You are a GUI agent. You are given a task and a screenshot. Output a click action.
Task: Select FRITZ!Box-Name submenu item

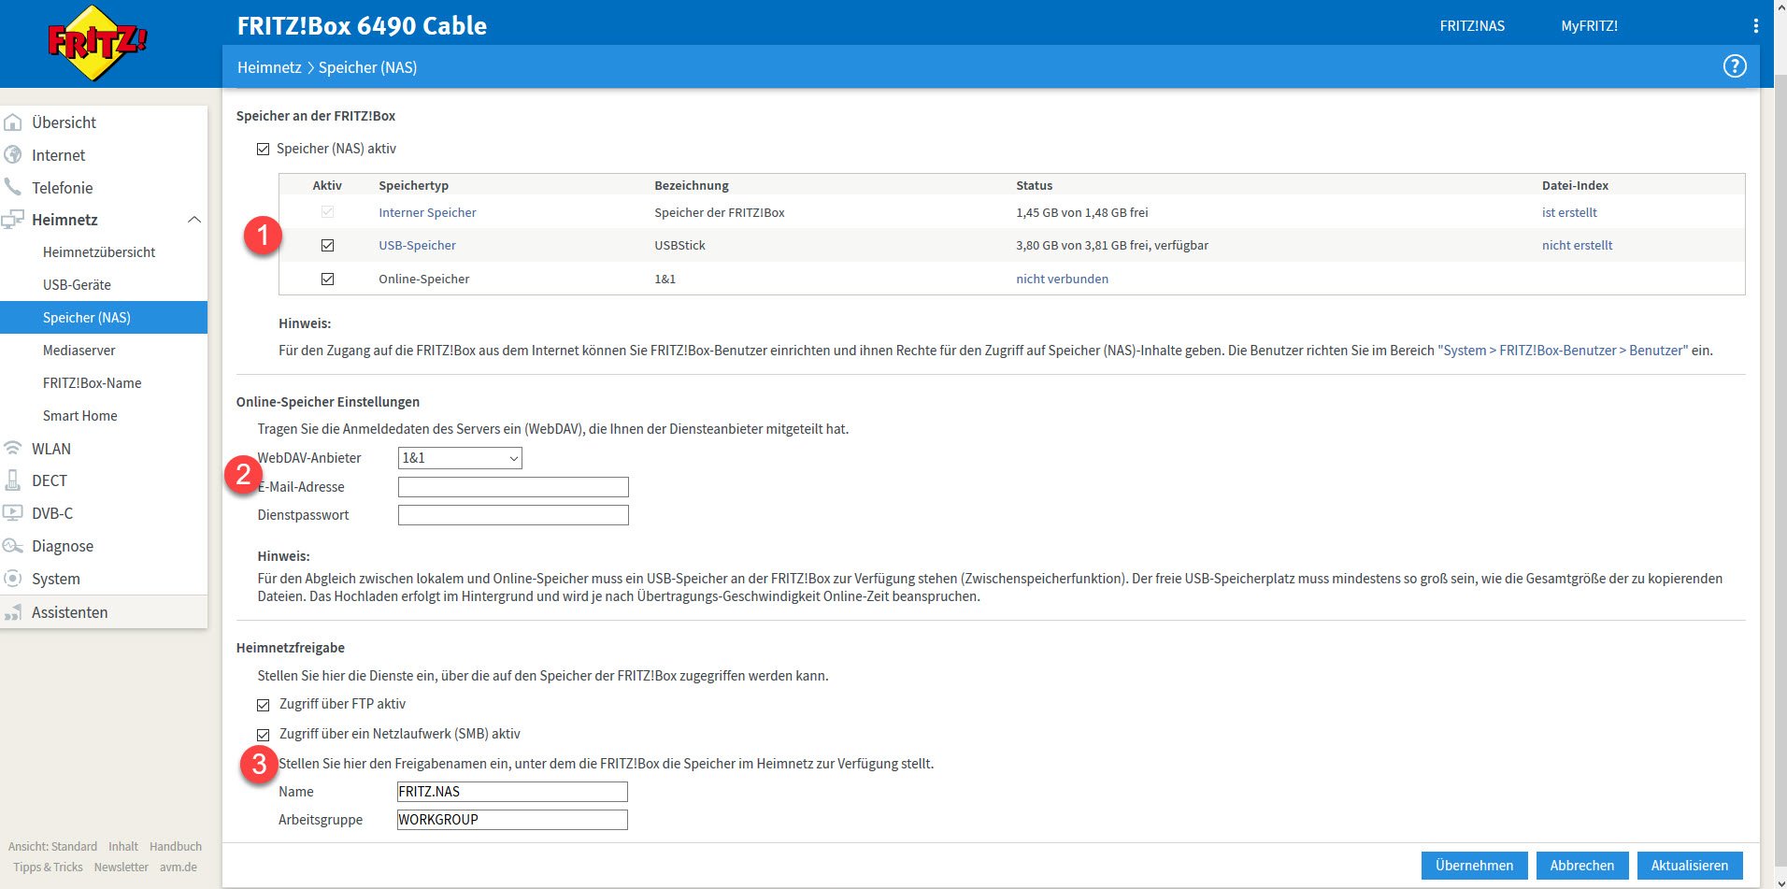tap(93, 383)
